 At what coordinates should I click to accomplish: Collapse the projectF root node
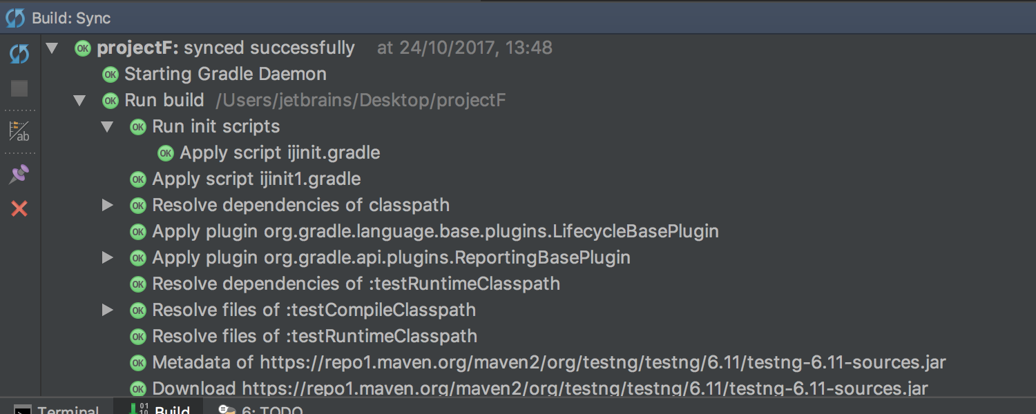52,48
